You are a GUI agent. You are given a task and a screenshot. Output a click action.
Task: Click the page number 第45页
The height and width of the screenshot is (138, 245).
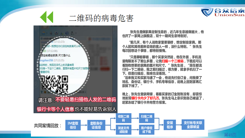coord(230,135)
